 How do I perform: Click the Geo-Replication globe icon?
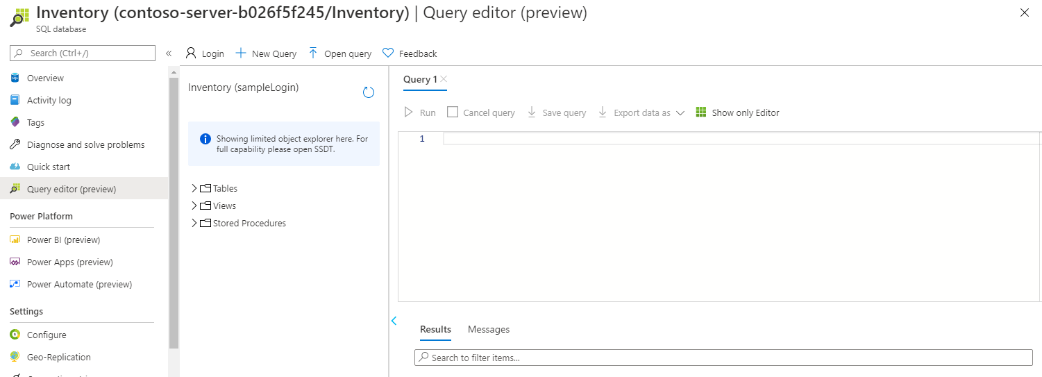tap(15, 357)
